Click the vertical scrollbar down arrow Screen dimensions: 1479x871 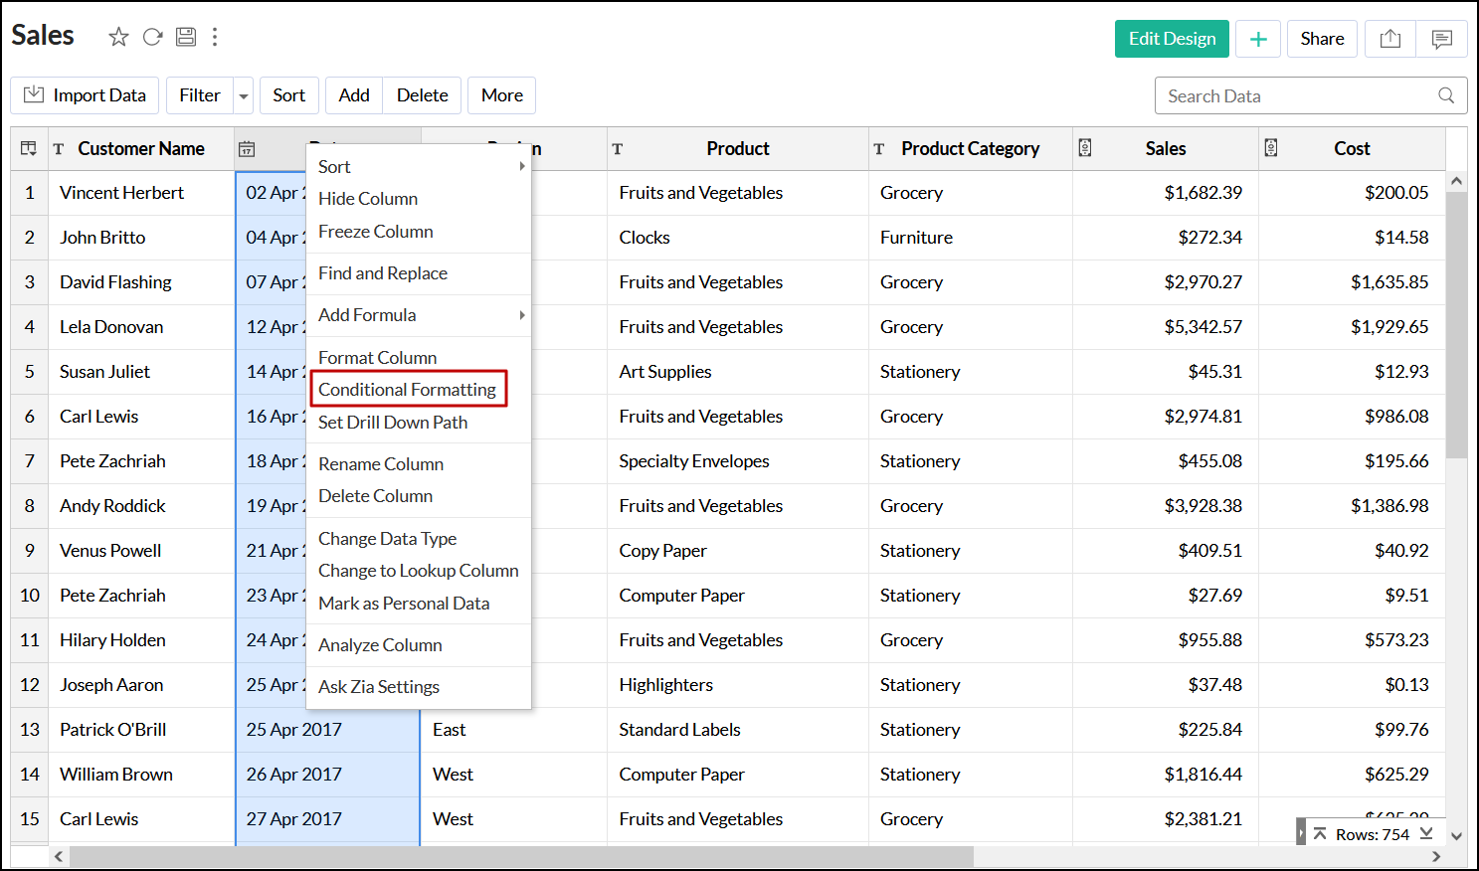click(x=1456, y=836)
